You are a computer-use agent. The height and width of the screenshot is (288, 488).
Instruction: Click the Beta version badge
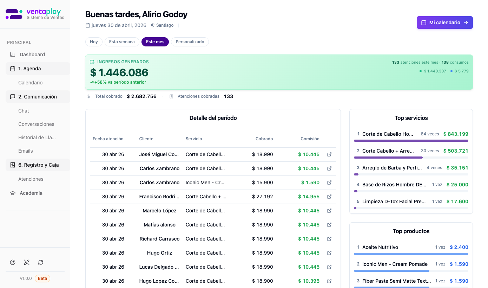(42, 279)
